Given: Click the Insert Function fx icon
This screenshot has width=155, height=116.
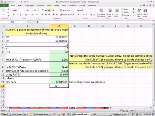Looking at the screenshot, I should pos(37,22).
